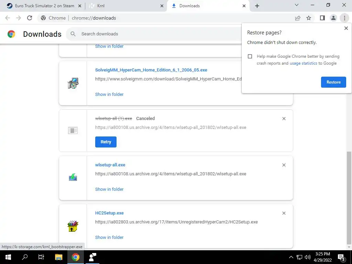
Task: Open the tab search dropdown arrow
Action: pos(297,5)
